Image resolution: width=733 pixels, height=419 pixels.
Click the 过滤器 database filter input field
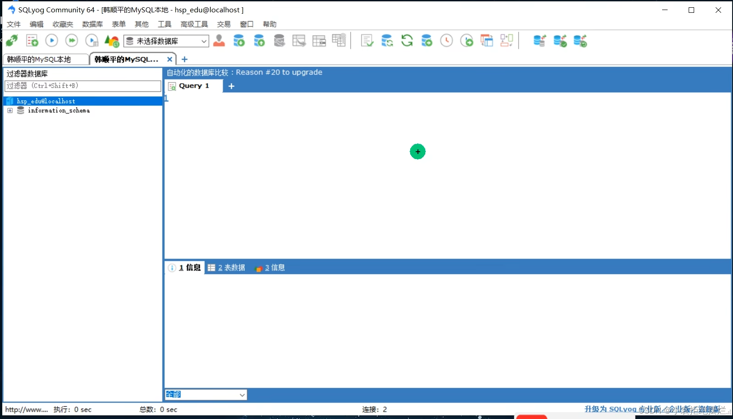(83, 86)
